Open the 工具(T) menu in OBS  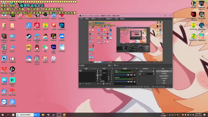[x=116, y=19]
